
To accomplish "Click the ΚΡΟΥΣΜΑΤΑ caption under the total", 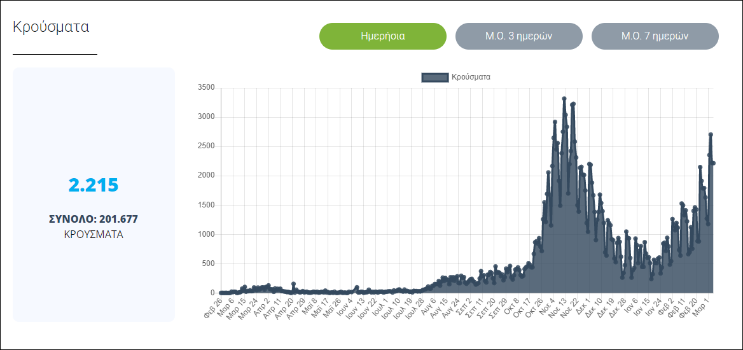I will tap(94, 234).
